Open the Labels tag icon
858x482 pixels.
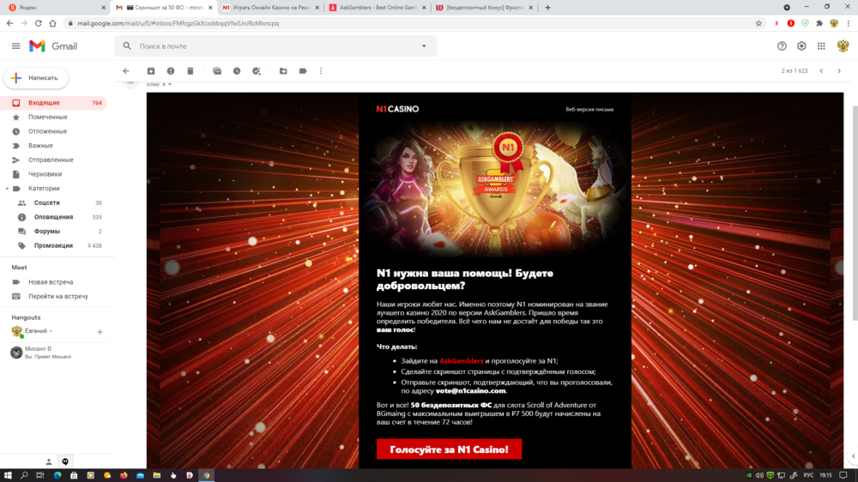(x=303, y=71)
